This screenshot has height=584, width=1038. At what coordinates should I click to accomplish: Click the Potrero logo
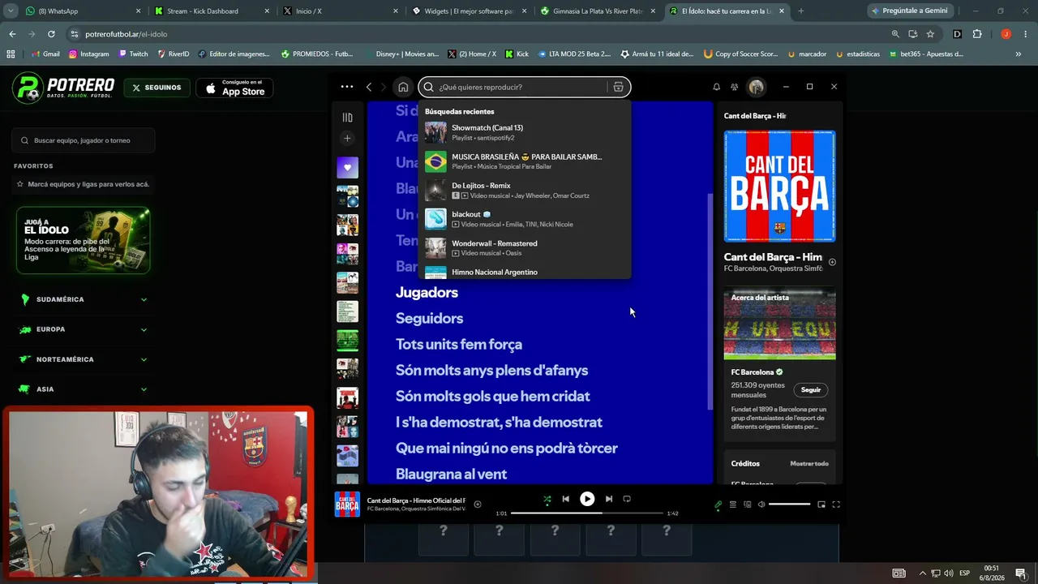click(63, 88)
